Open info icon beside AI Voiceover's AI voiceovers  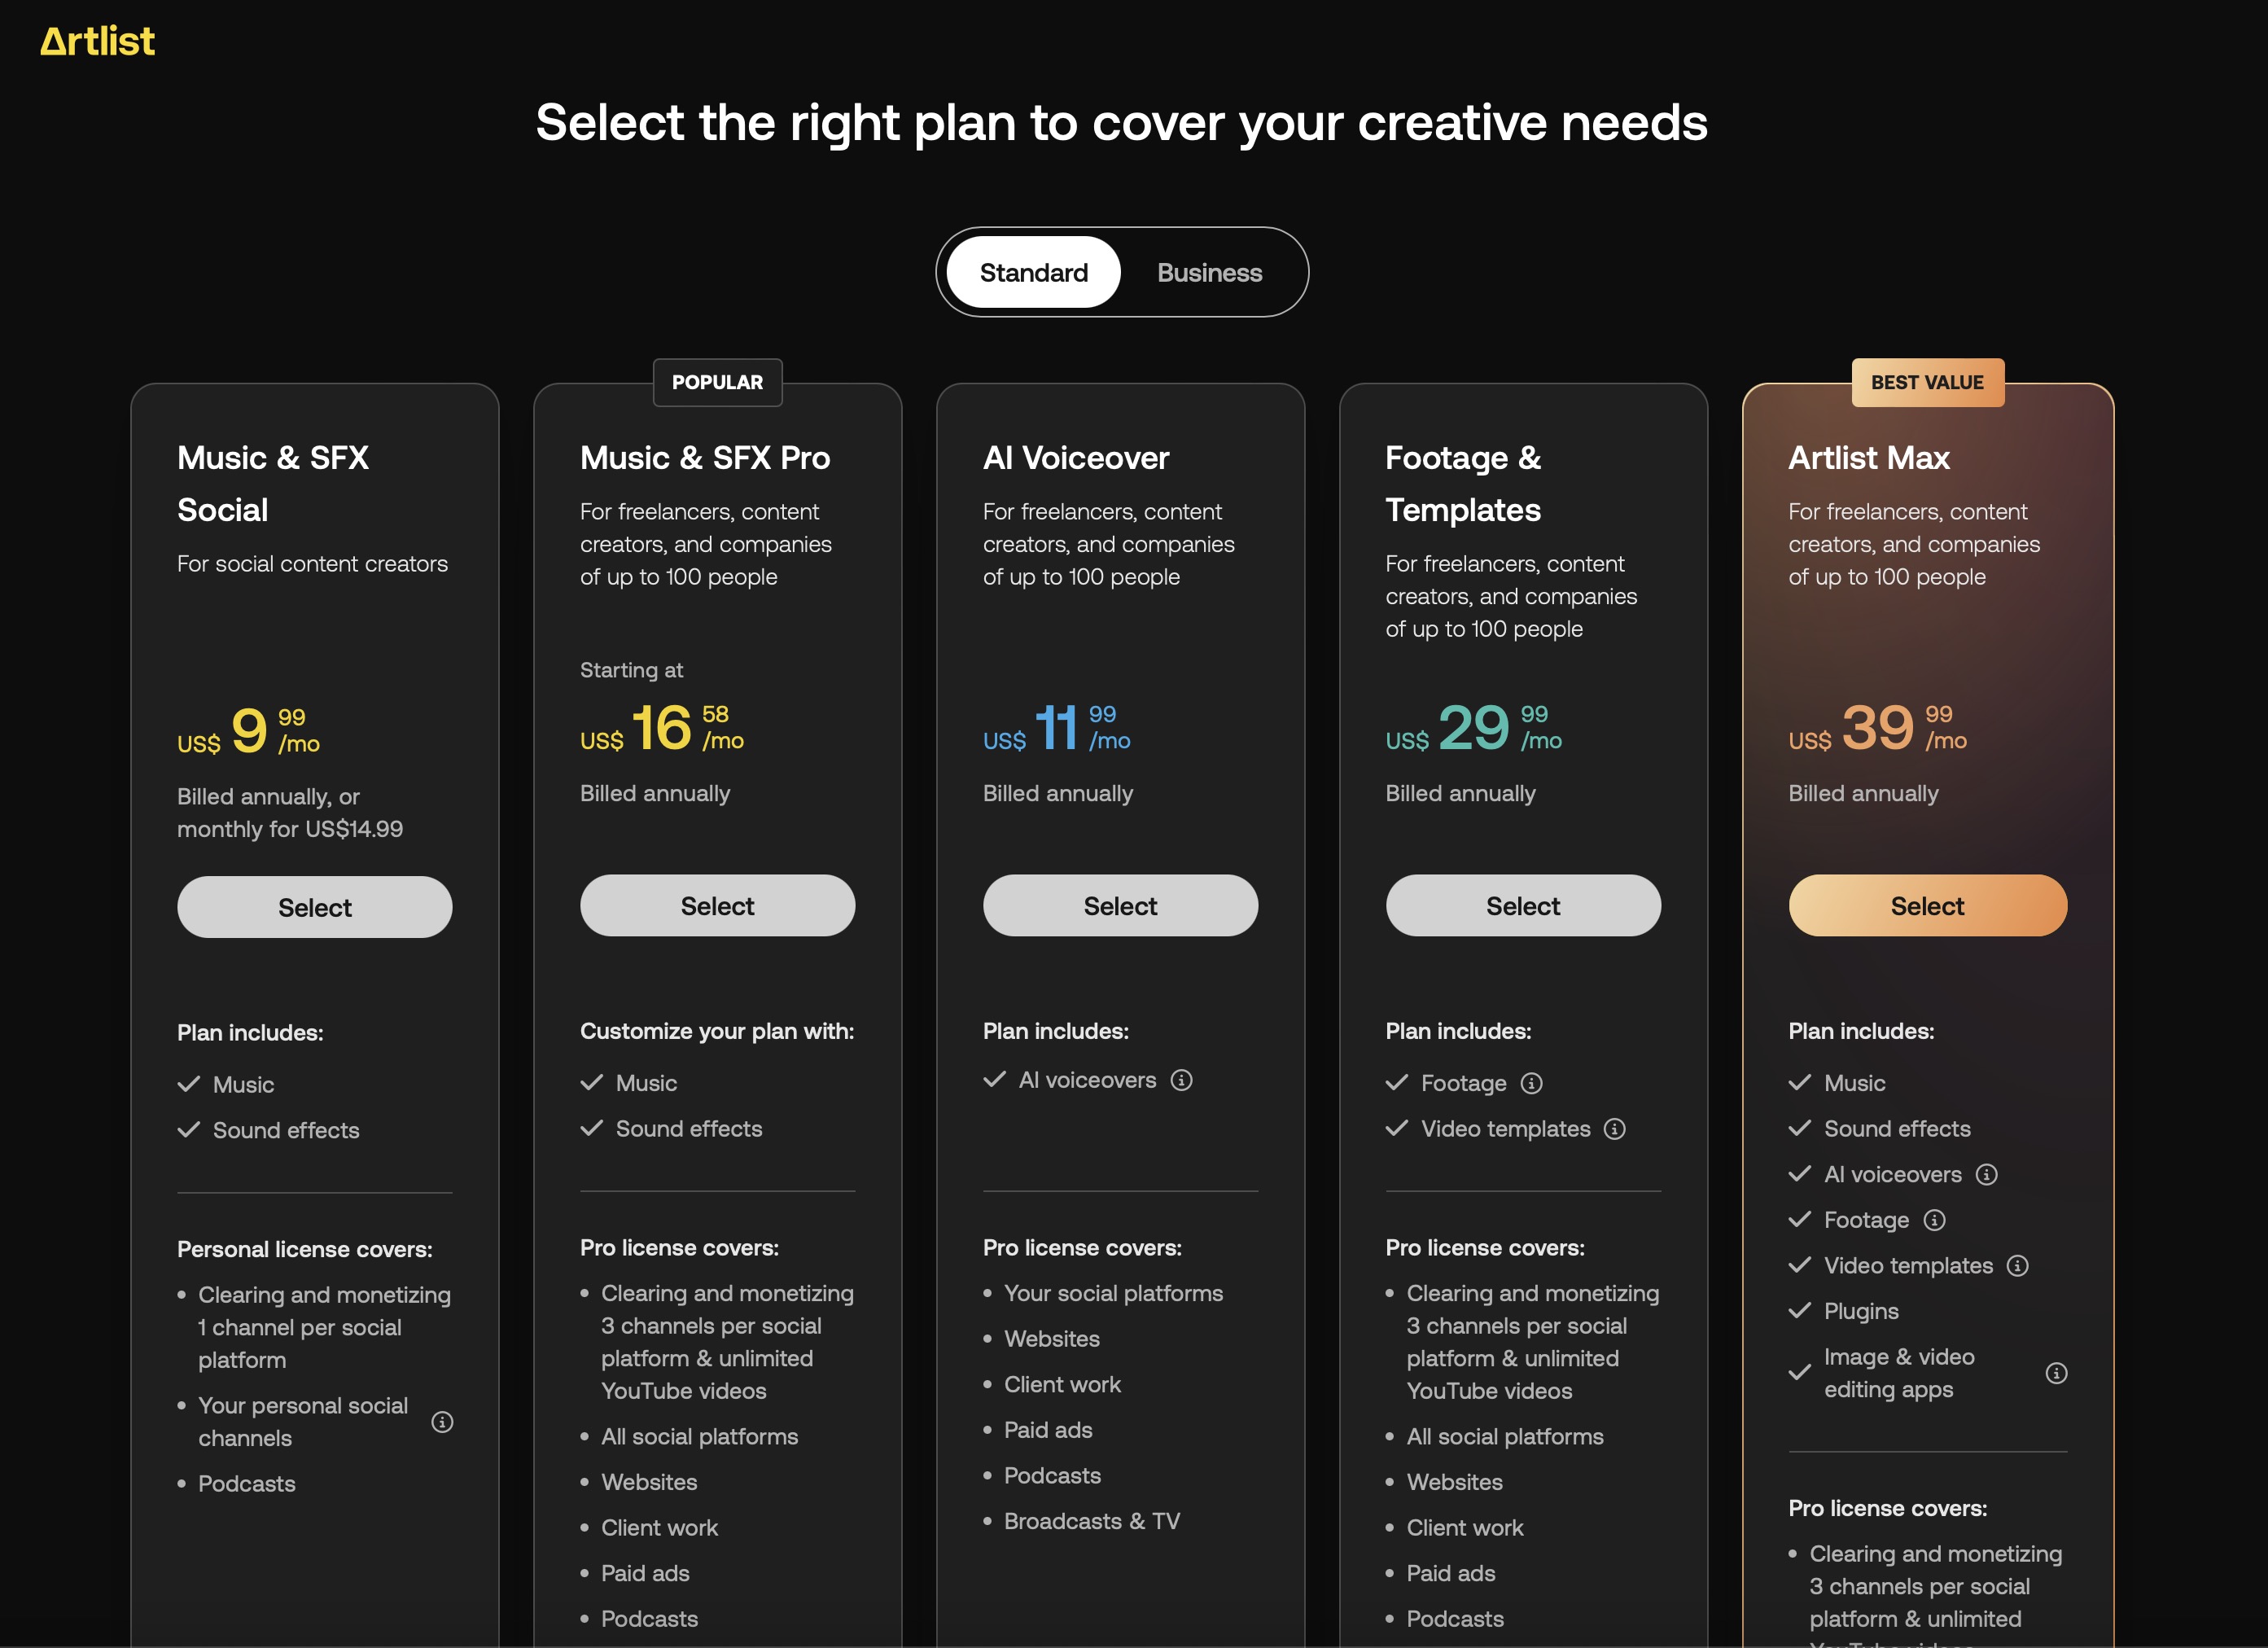1181,1080
